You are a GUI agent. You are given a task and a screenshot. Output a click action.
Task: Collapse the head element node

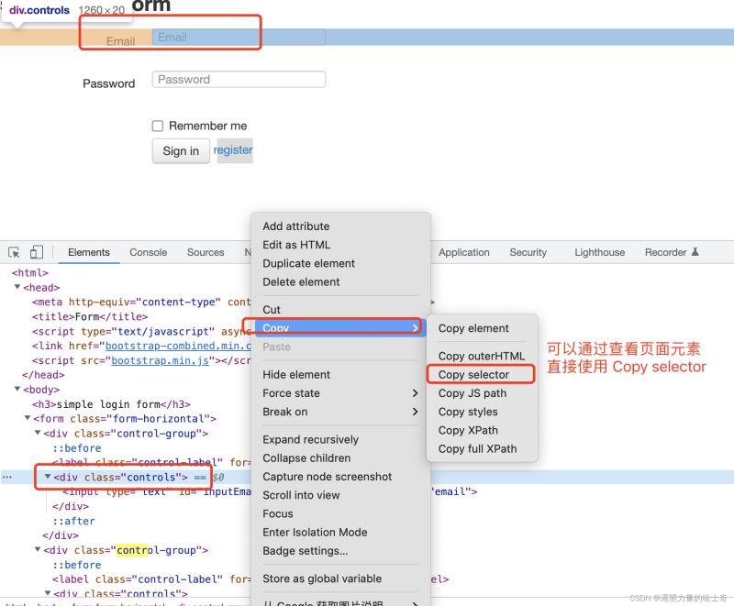pos(17,288)
